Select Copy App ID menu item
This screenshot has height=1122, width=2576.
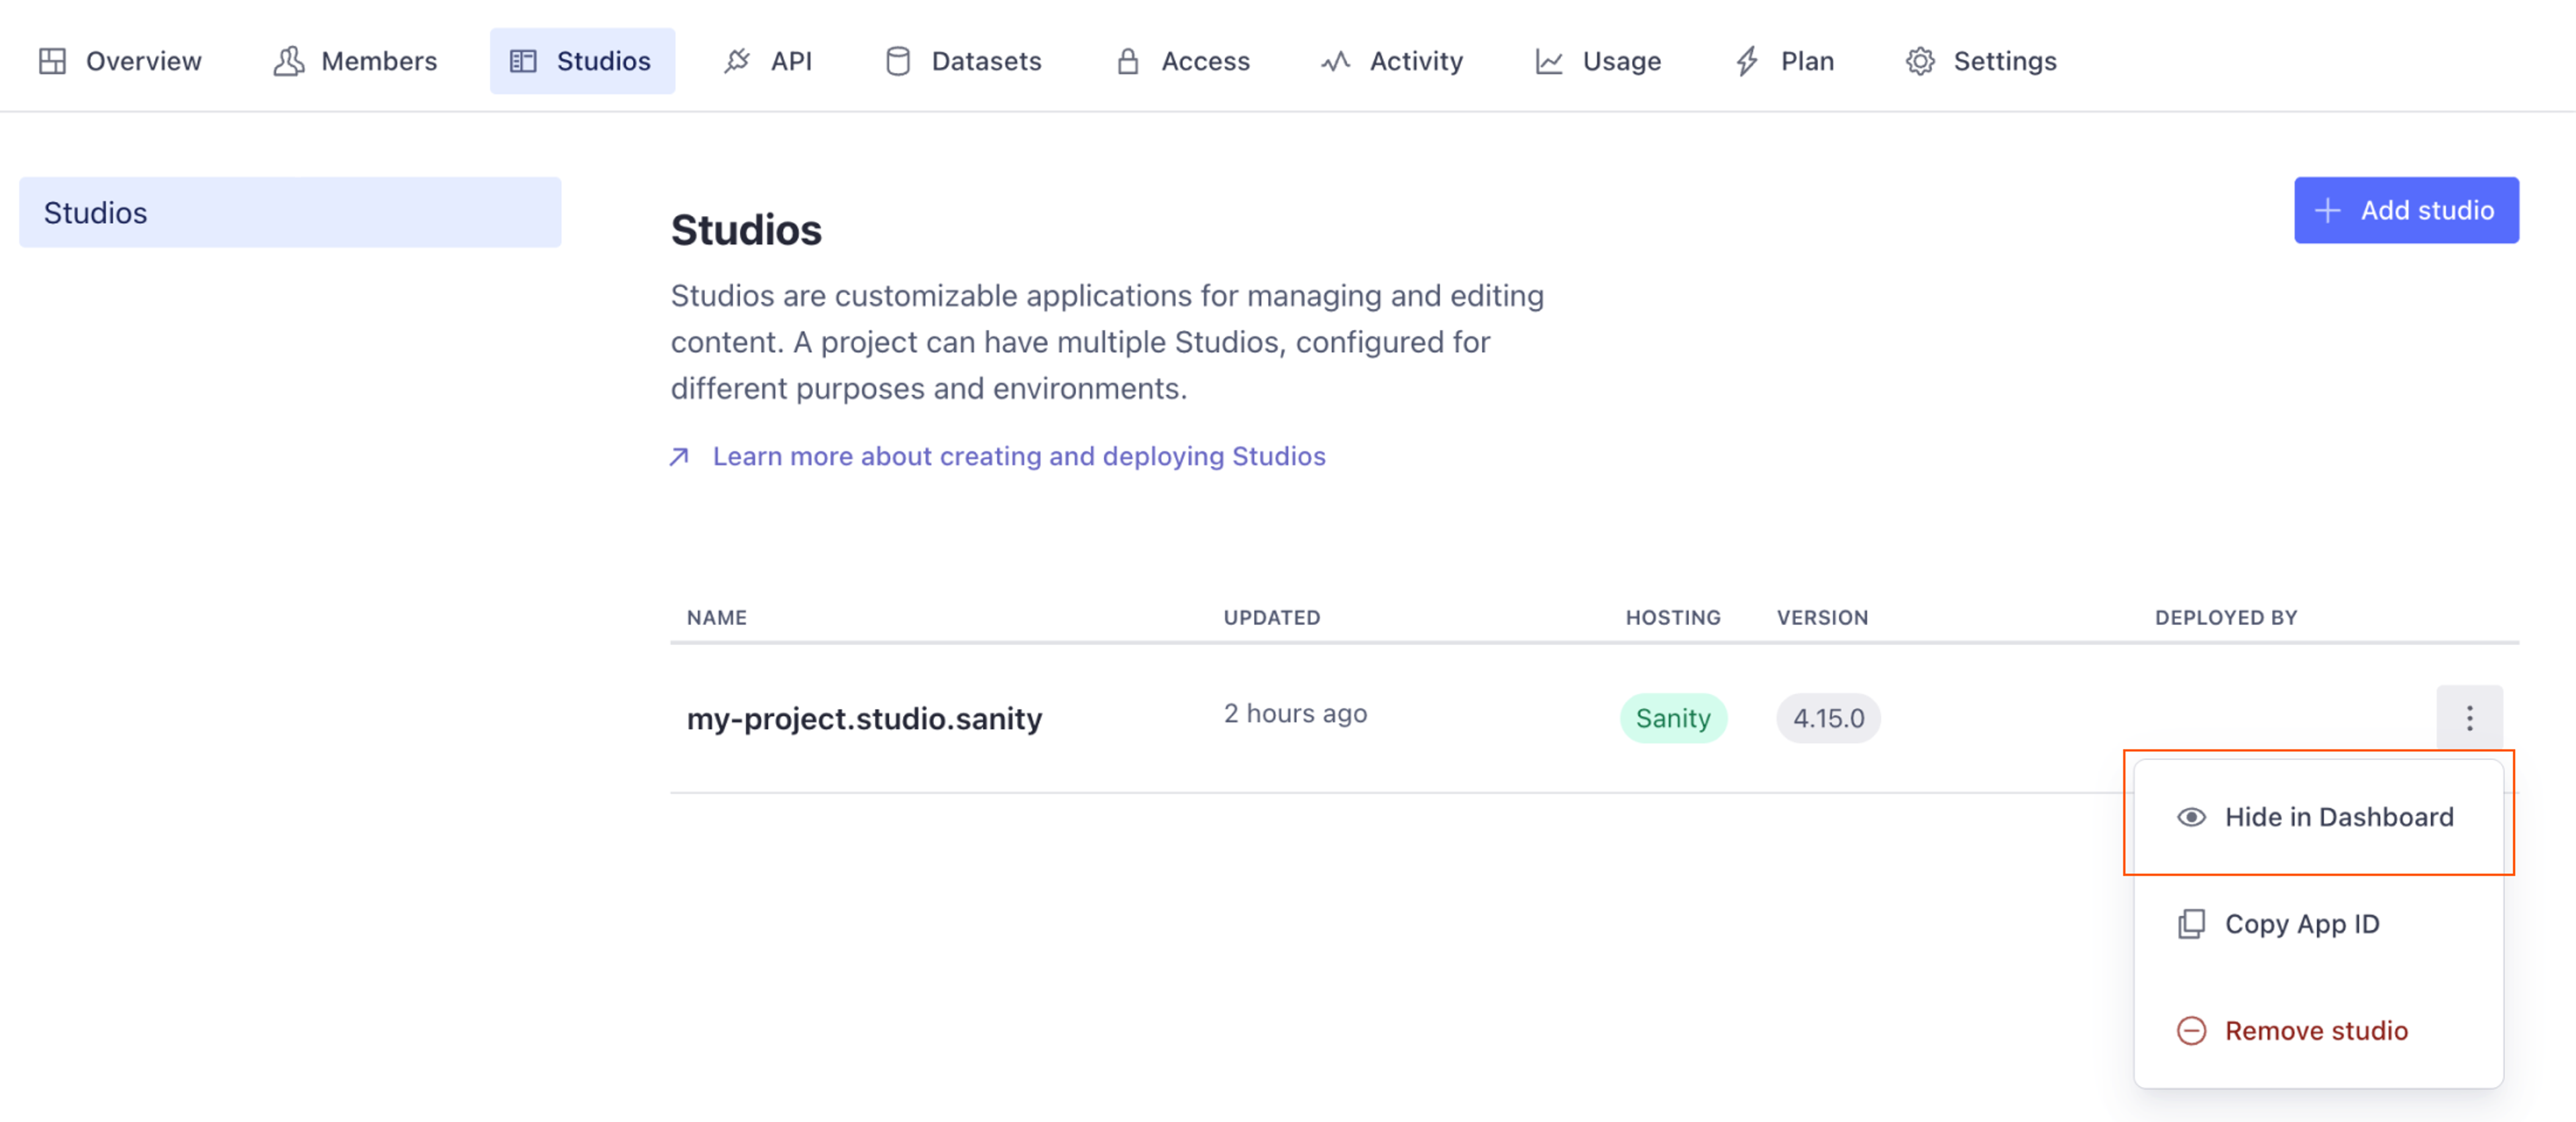[2318, 924]
